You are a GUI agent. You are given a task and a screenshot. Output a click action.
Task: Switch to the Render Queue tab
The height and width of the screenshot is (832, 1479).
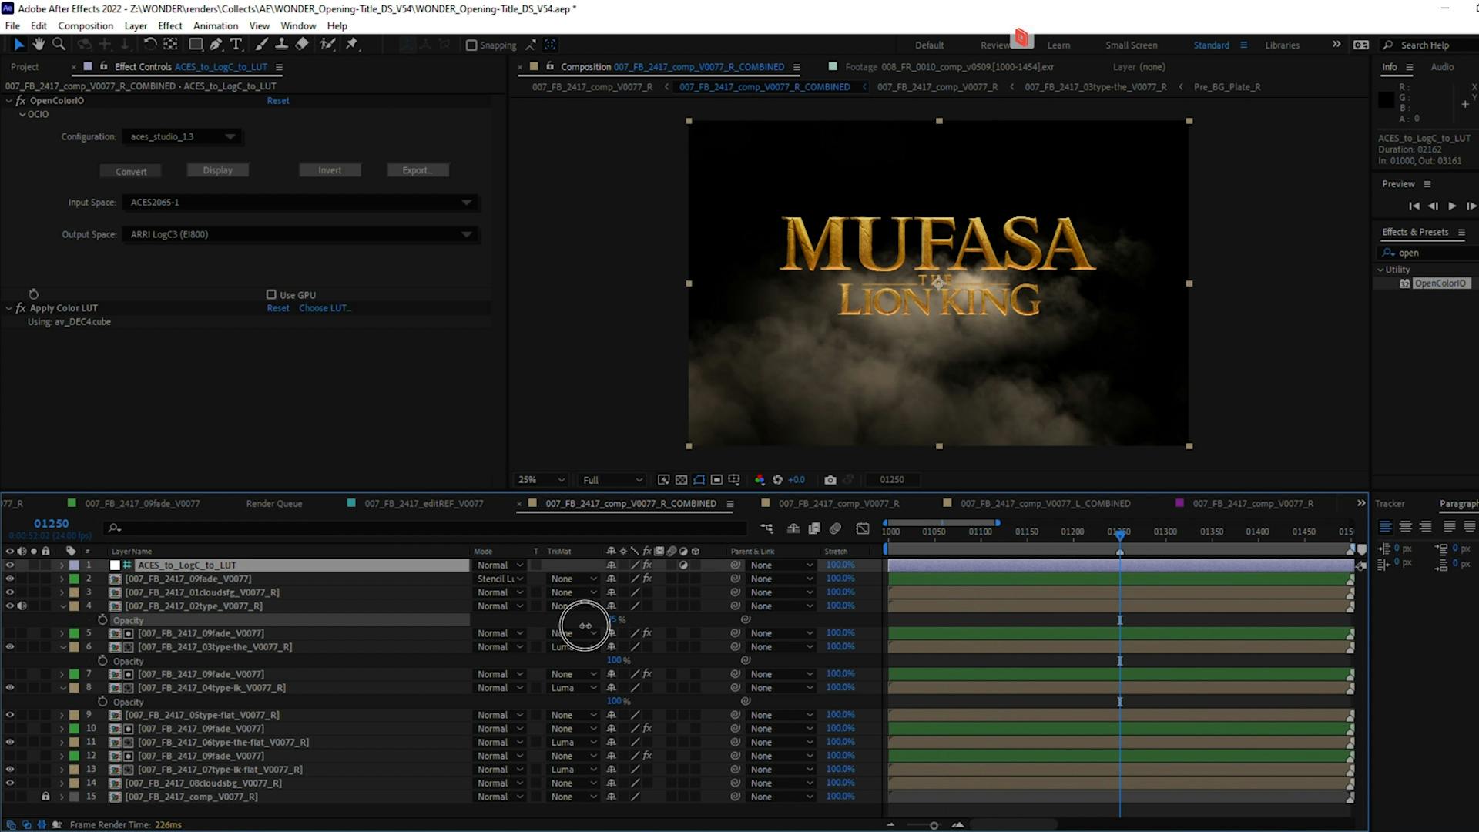coord(274,504)
